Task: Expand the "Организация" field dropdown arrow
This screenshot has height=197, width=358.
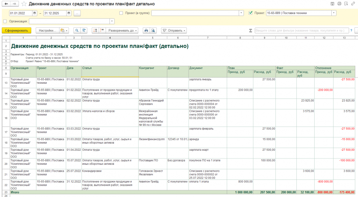Action: [x=112, y=21]
